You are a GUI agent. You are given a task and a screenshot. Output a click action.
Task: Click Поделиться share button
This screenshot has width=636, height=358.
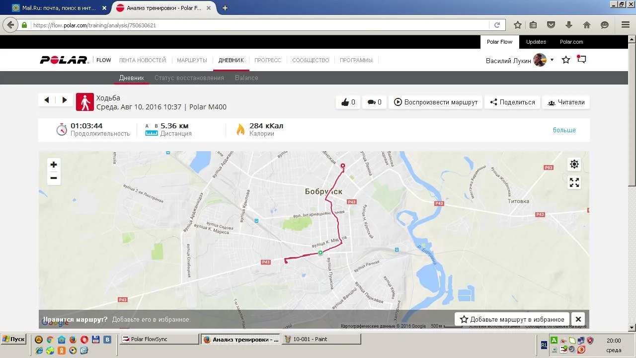click(512, 102)
